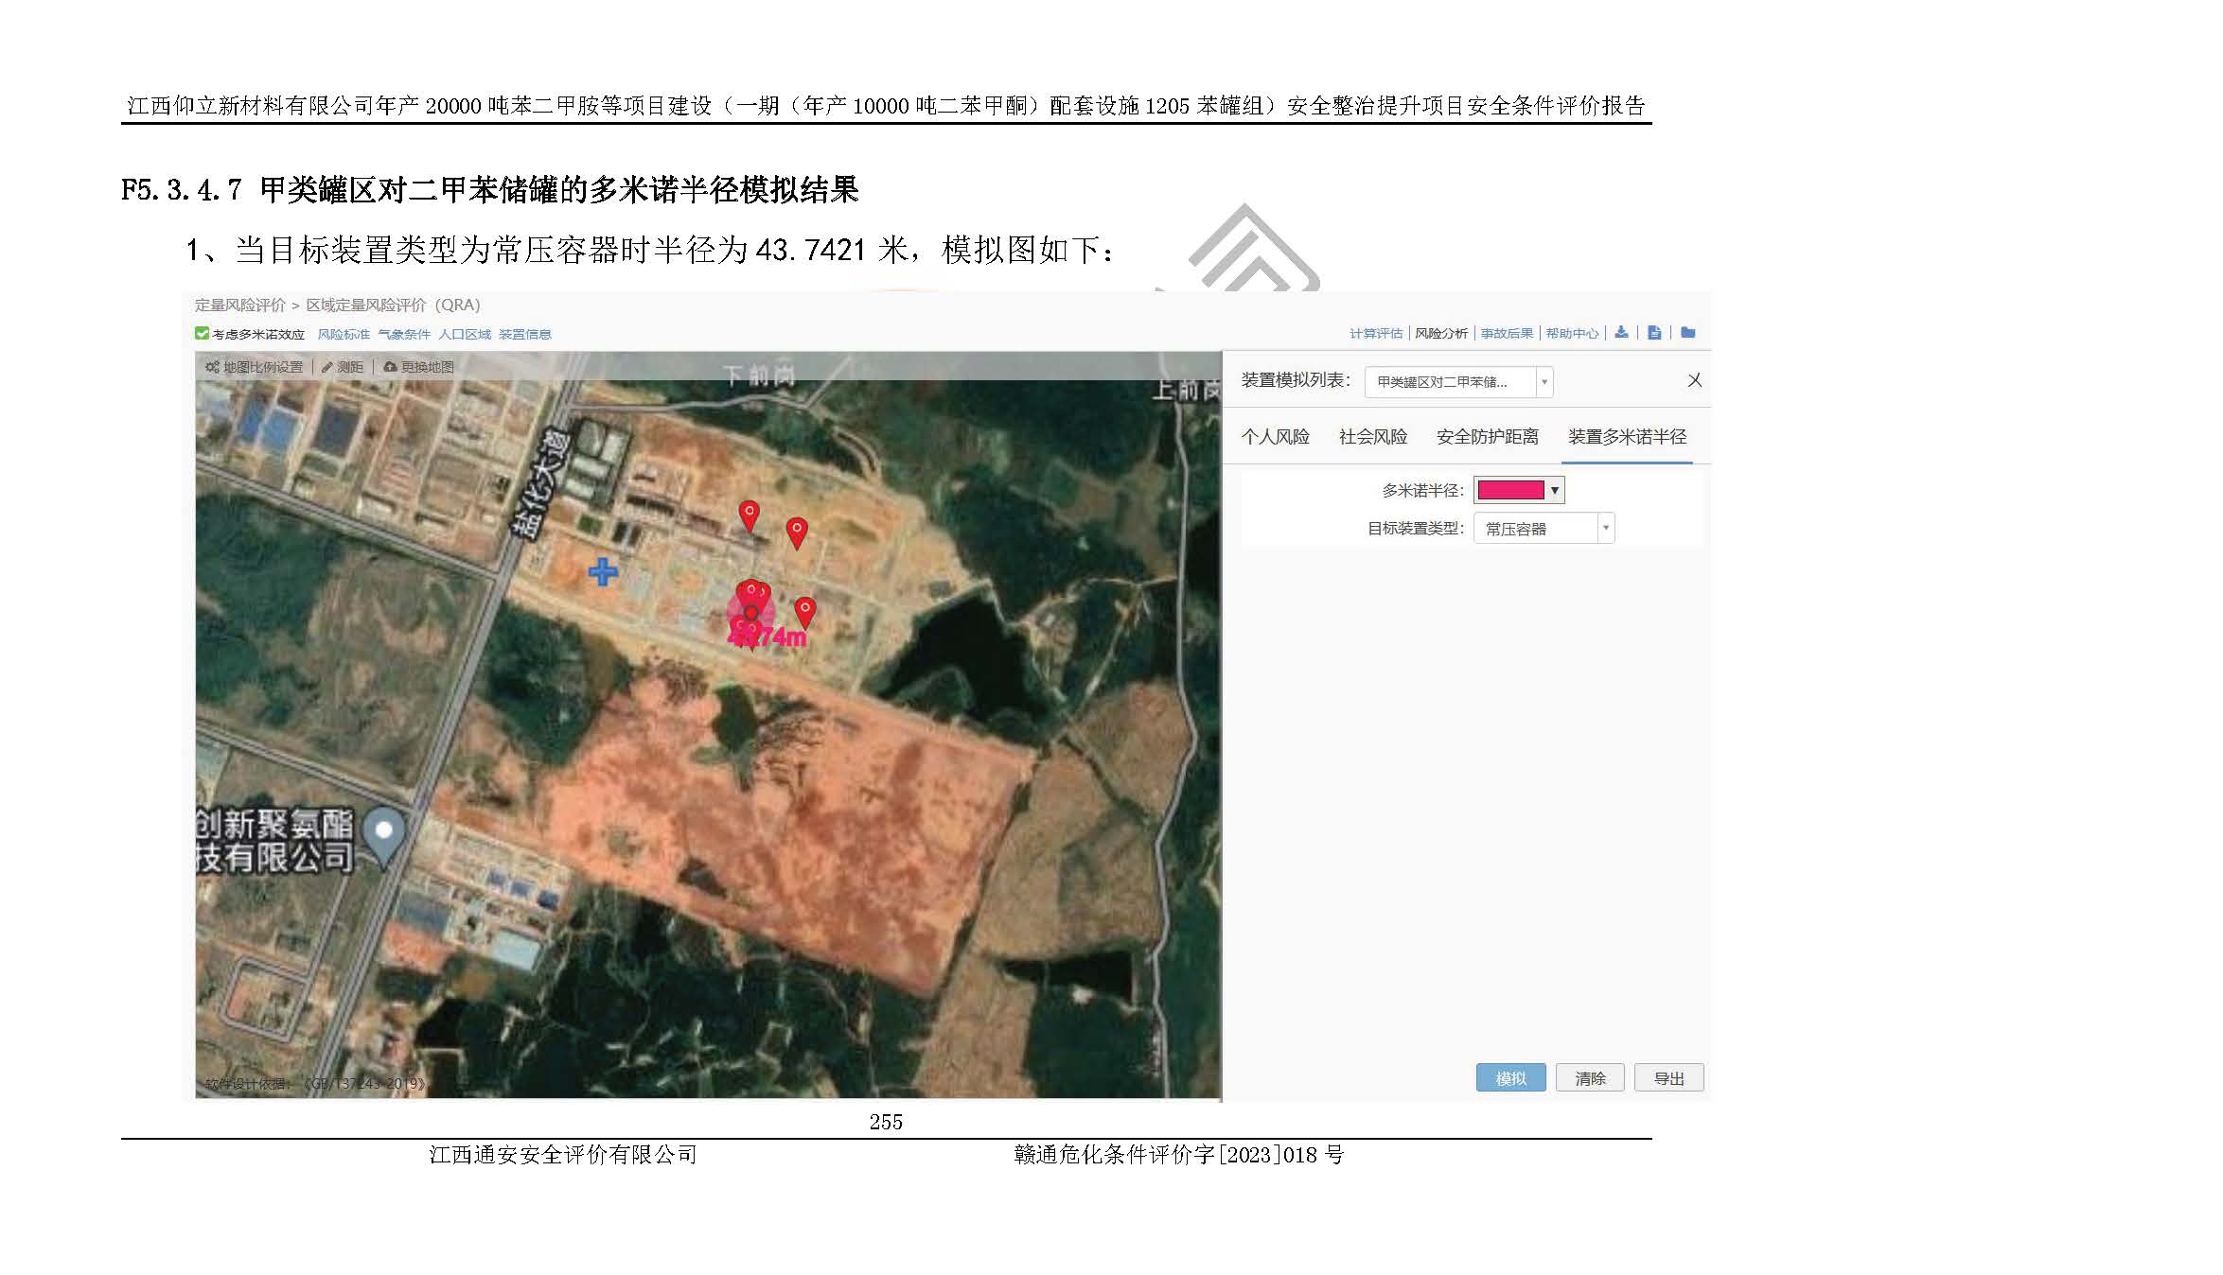This screenshot has width=2223, height=1275.
Task: Click the 创新聚氨酯 location pin on map
Action: (384, 832)
